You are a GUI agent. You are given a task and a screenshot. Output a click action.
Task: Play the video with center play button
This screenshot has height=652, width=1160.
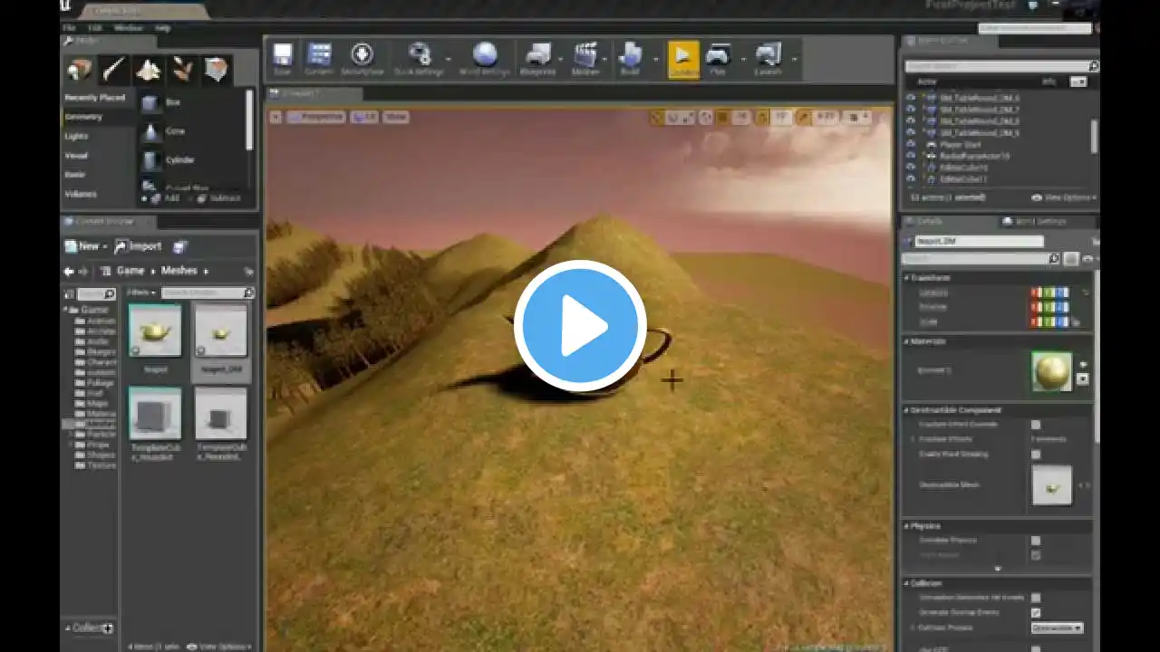[580, 326]
